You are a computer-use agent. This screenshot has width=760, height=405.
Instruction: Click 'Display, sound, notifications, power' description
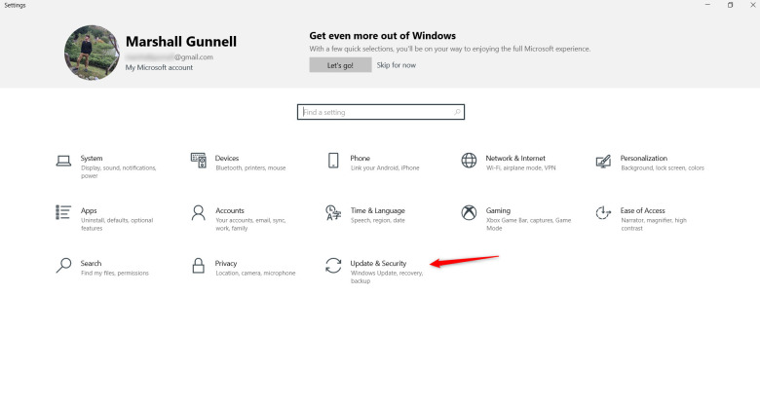[x=118, y=172]
